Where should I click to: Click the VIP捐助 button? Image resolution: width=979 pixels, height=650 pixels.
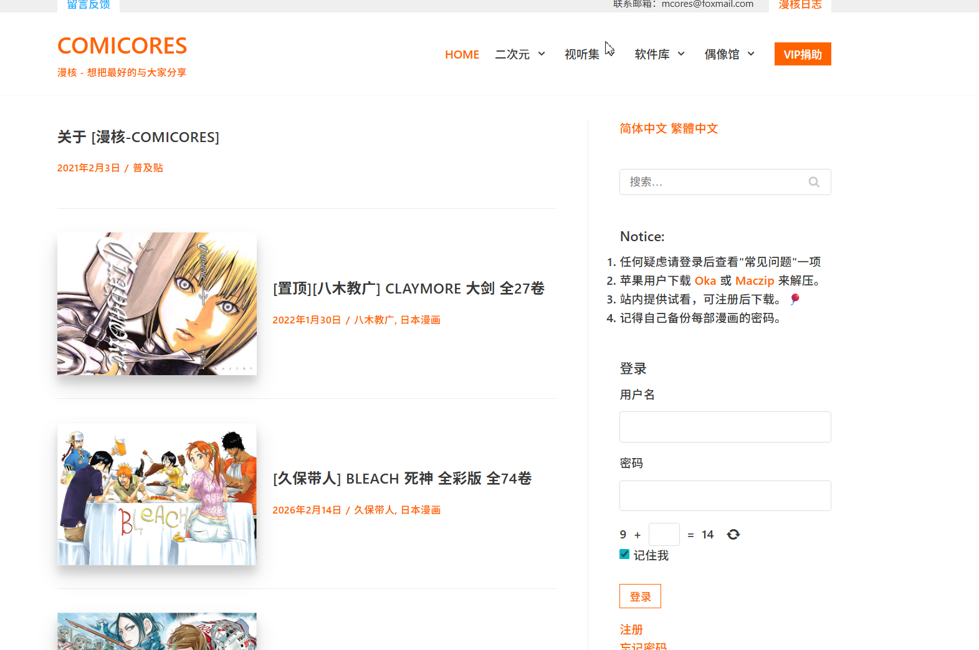pyautogui.click(x=802, y=54)
